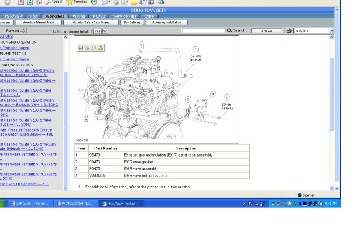Click the browser toolbar Print icon
Image resolution: width=363 pixels, height=227 pixels.
116,2
